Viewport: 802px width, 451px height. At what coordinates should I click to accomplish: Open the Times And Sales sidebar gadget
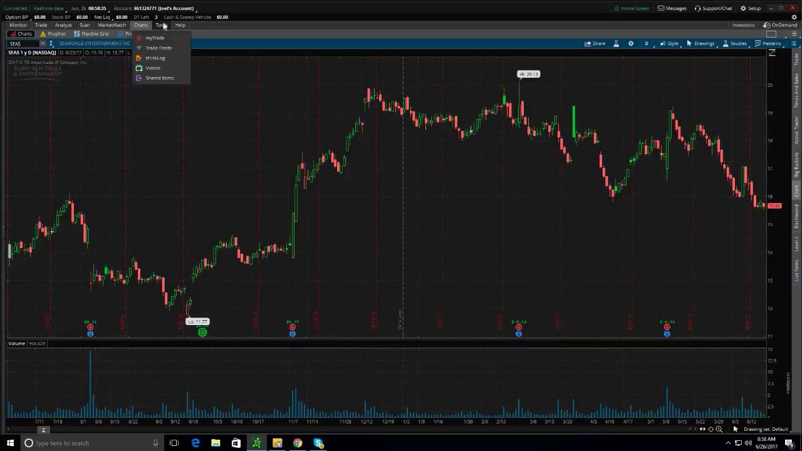point(796,91)
